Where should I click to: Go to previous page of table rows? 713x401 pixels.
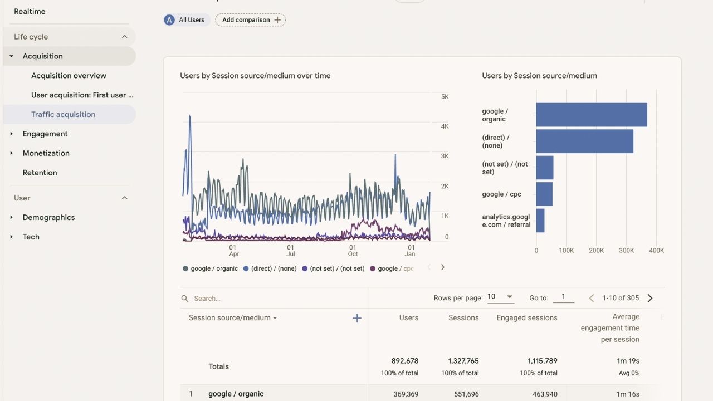click(x=592, y=298)
